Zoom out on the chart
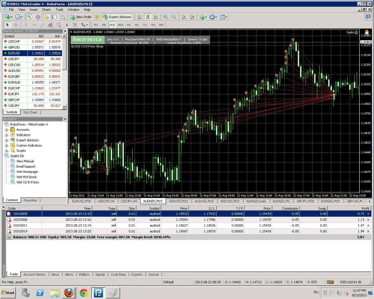374x299 pixels. (174, 17)
